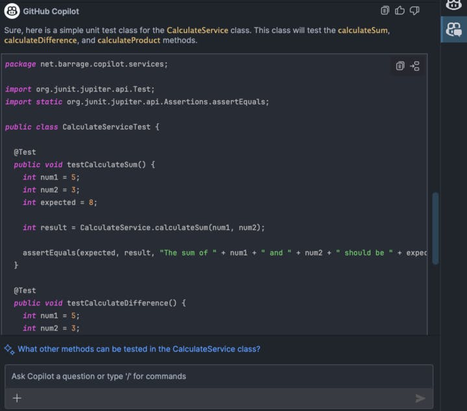Viewport: 467px width, 411px height.
Task: Click the CalculateService.calculateSum call line
Action: (143, 228)
